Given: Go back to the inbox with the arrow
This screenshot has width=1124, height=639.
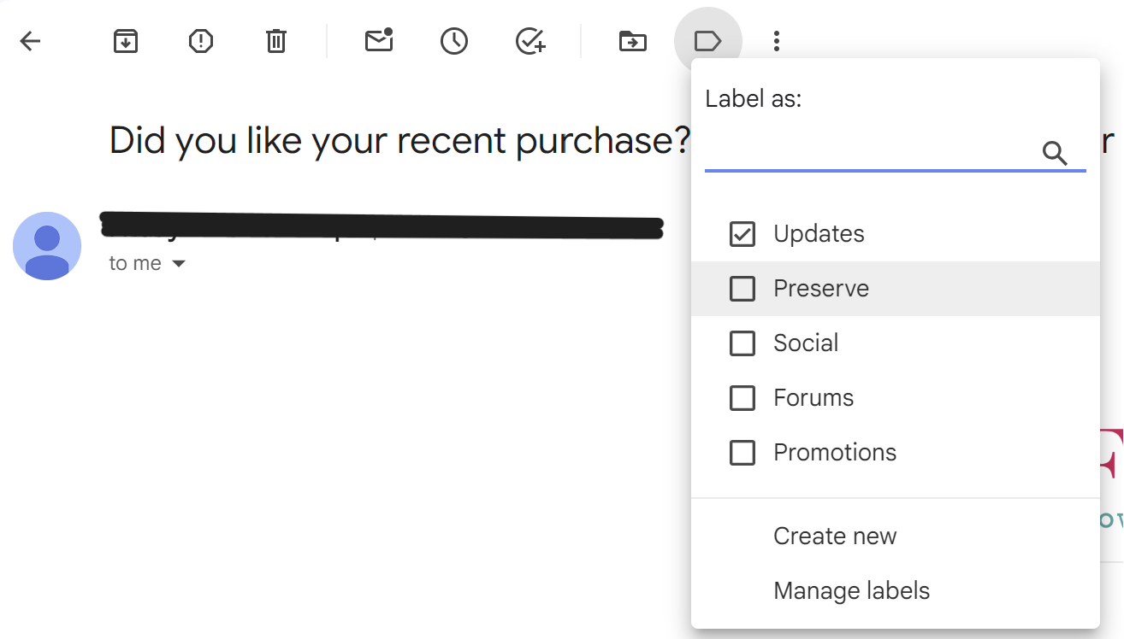Looking at the screenshot, I should tap(30, 41).
